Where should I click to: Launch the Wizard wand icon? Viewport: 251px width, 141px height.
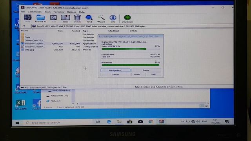[101, 18]
